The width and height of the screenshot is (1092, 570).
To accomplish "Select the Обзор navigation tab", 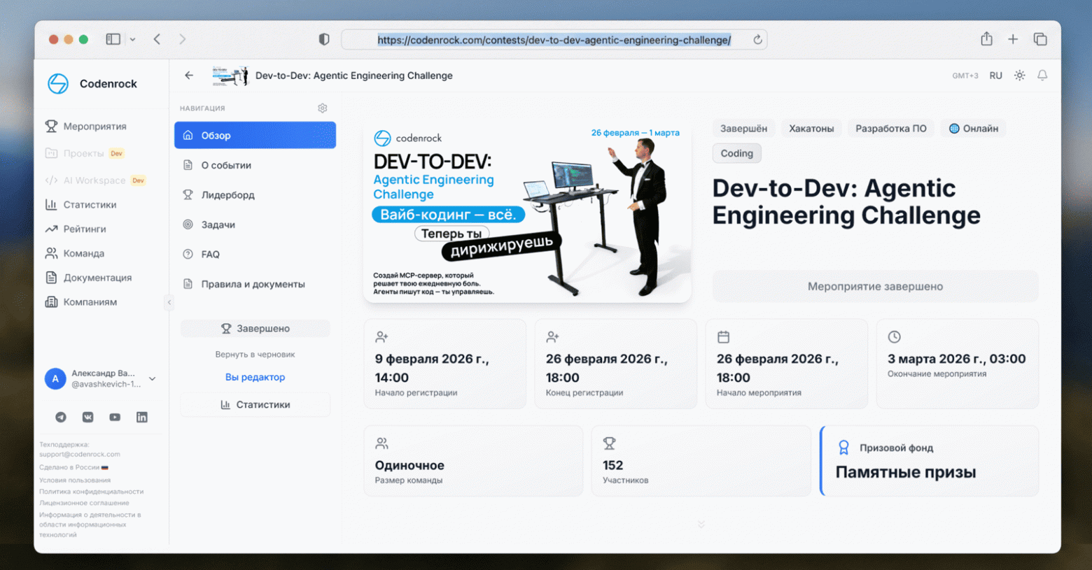I will click(x=255, y=135).
